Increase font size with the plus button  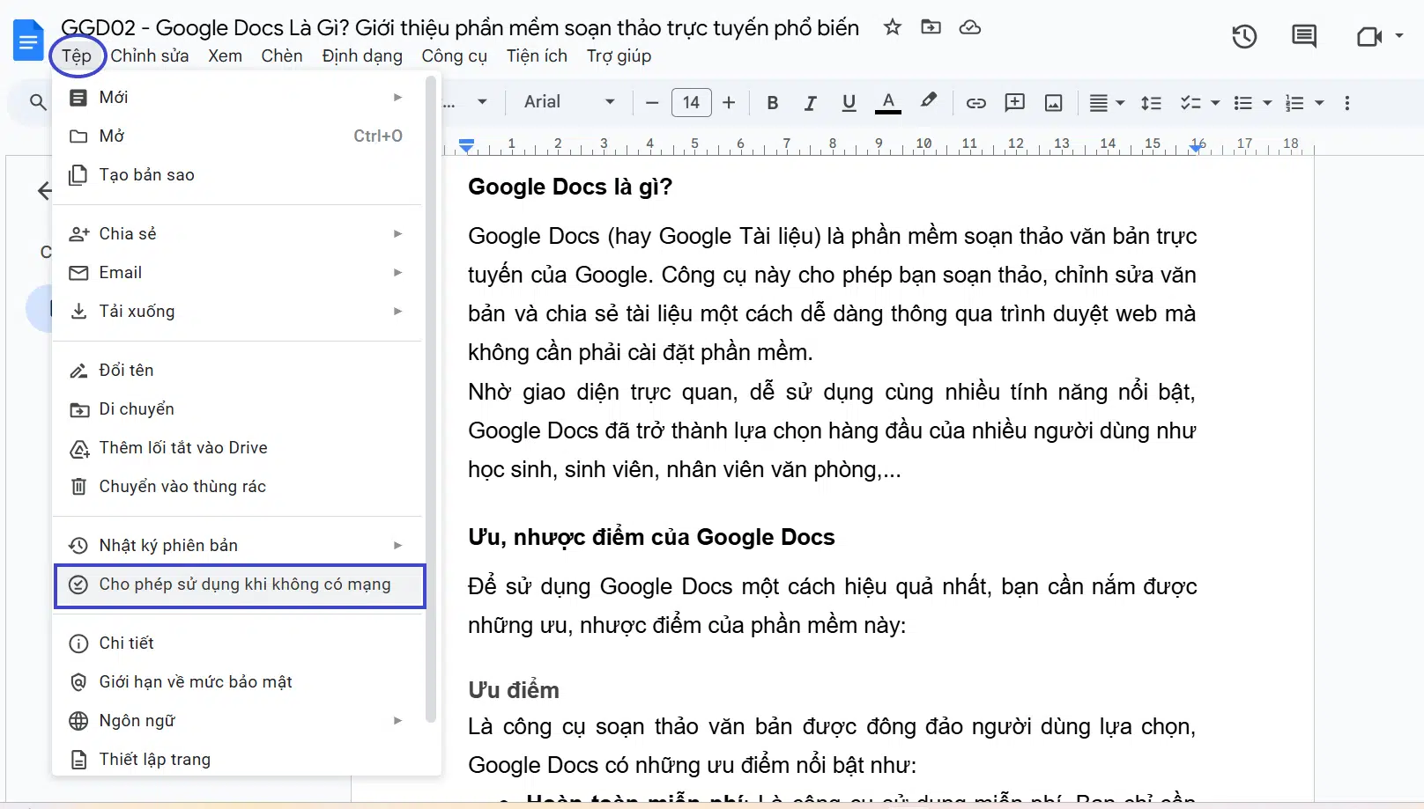tap(729, 102)
